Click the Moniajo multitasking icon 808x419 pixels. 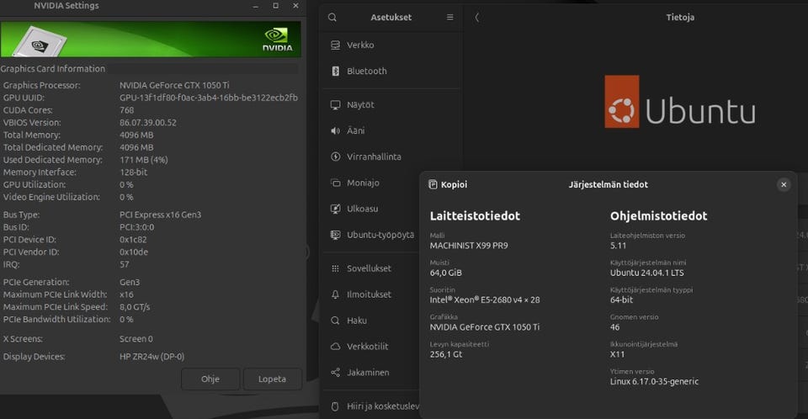(336, 183)
